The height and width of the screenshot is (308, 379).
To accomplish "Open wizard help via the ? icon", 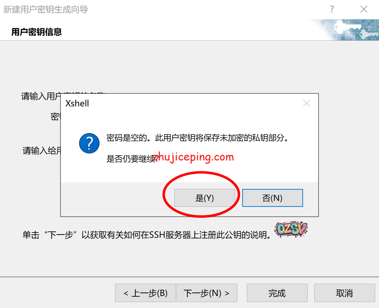I will pos(332,9).
